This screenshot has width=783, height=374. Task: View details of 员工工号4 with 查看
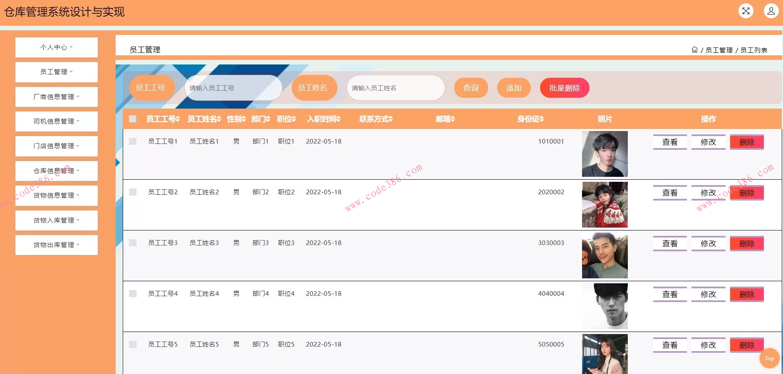tap(670, 294)
